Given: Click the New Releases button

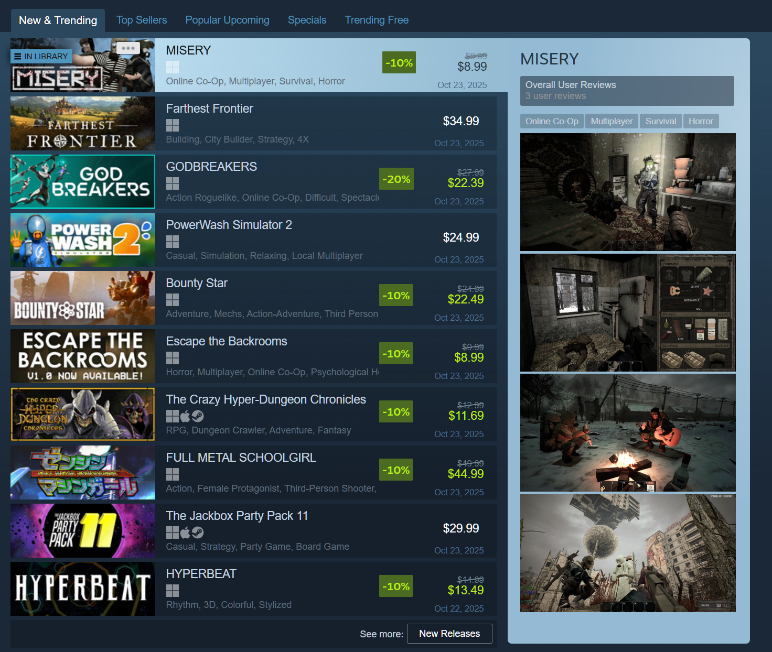Looking at the screenshot, I should coord(449,633).
